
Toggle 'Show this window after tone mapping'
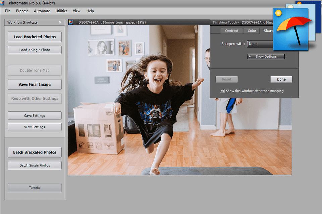(222, 91)
